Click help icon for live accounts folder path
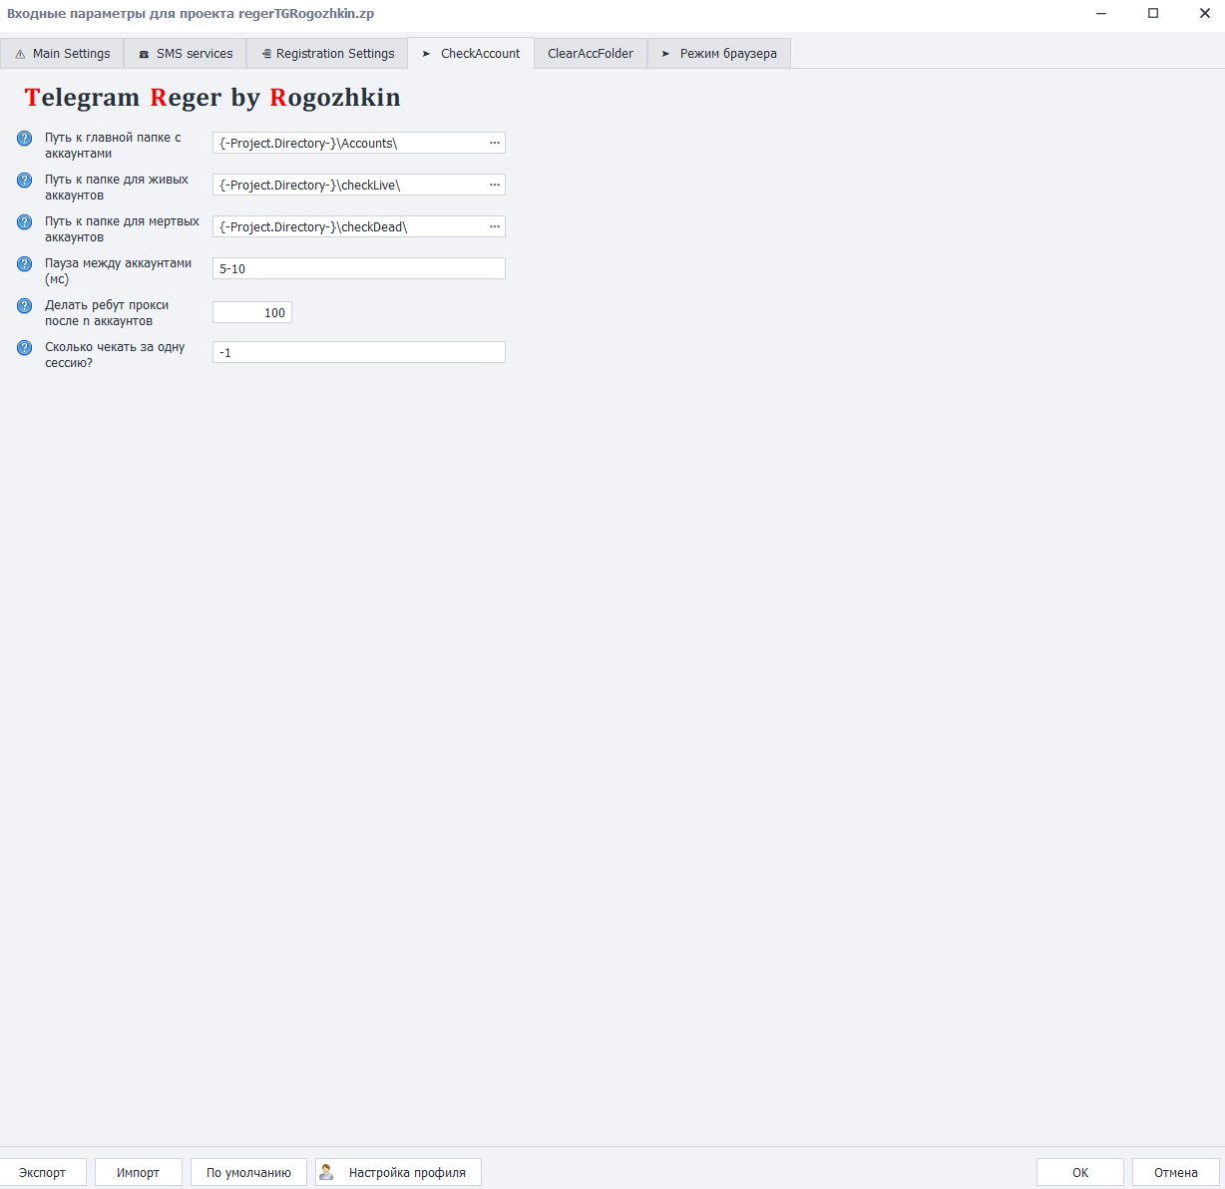Screen dimensions: 1225x1189 click(x=25, y=181)
